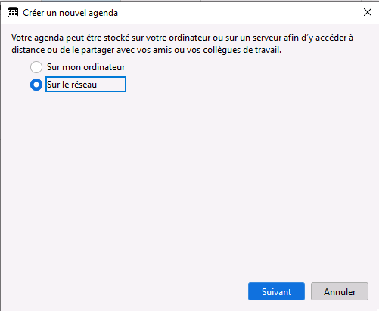Image resolution: width=379 pixels, height=311 pixels.
Task: Click the Votre agenda peut être stocké description
Action: (182, 44)
